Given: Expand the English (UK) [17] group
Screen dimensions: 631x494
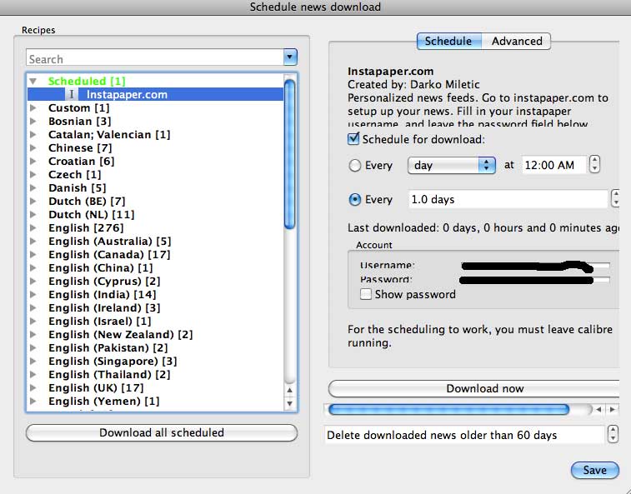Looking at the screenshot, I should (x=33, y=388).
